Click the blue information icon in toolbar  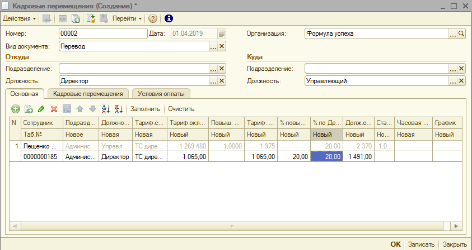169,18
